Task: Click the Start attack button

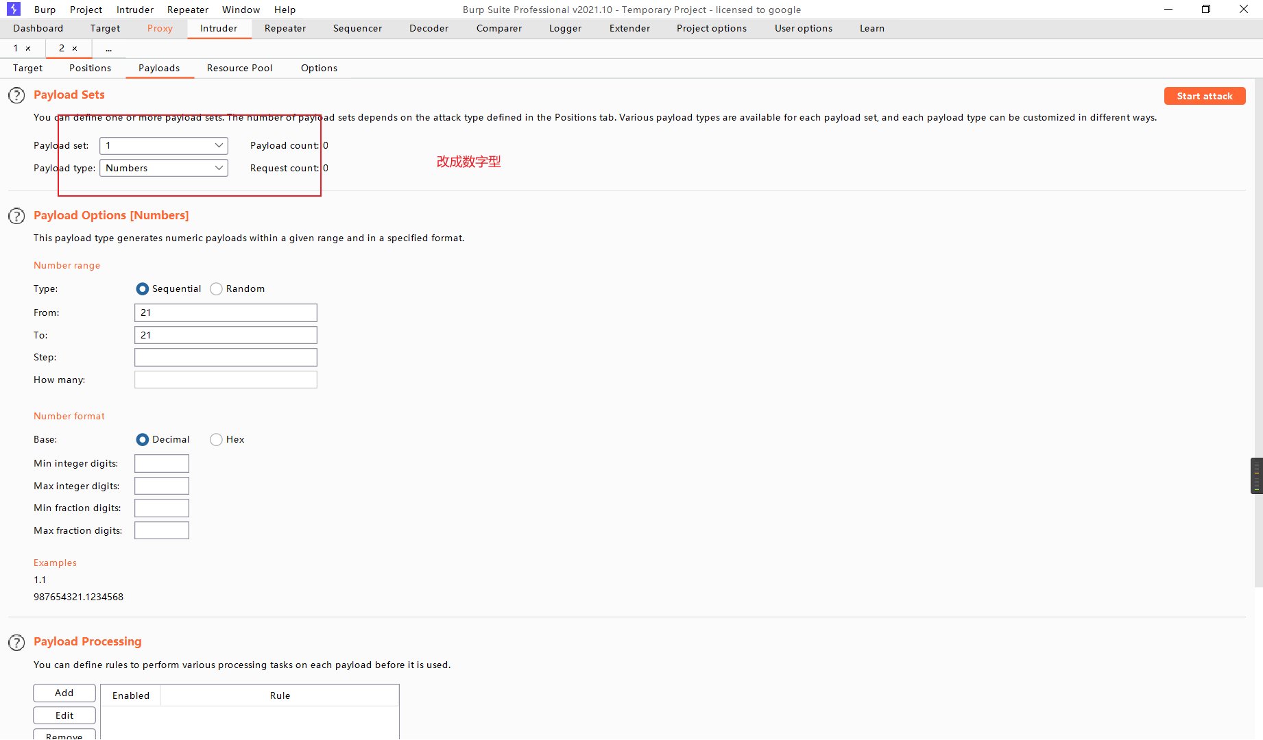Action: click(1205, 96)
